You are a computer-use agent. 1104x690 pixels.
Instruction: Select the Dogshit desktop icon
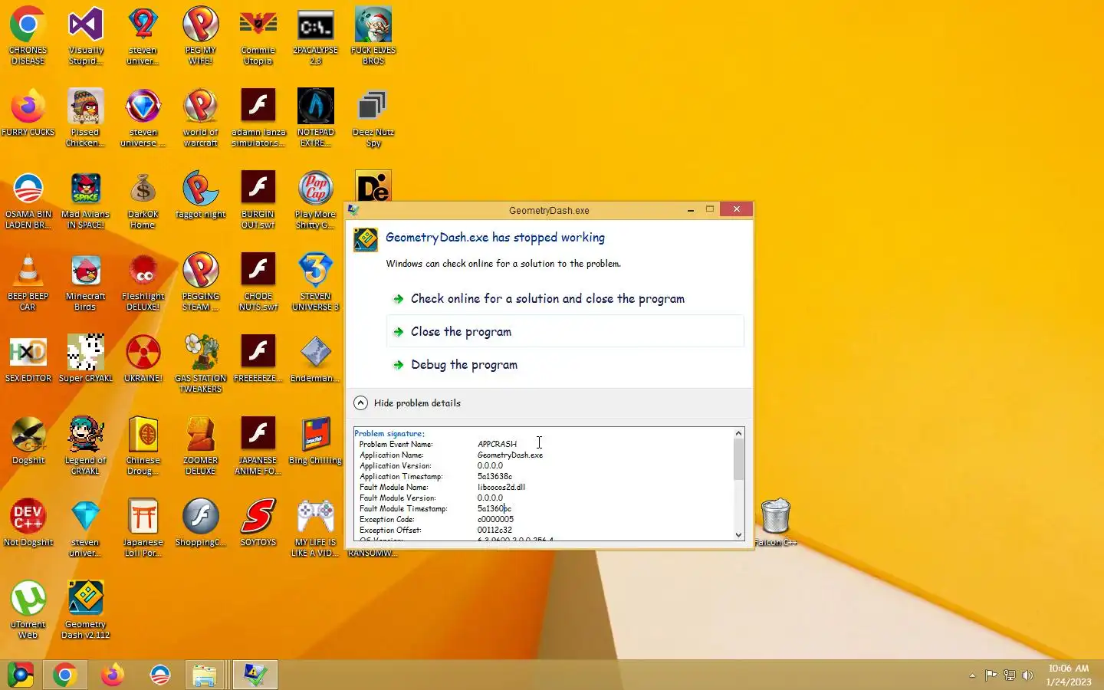point(28,440)
